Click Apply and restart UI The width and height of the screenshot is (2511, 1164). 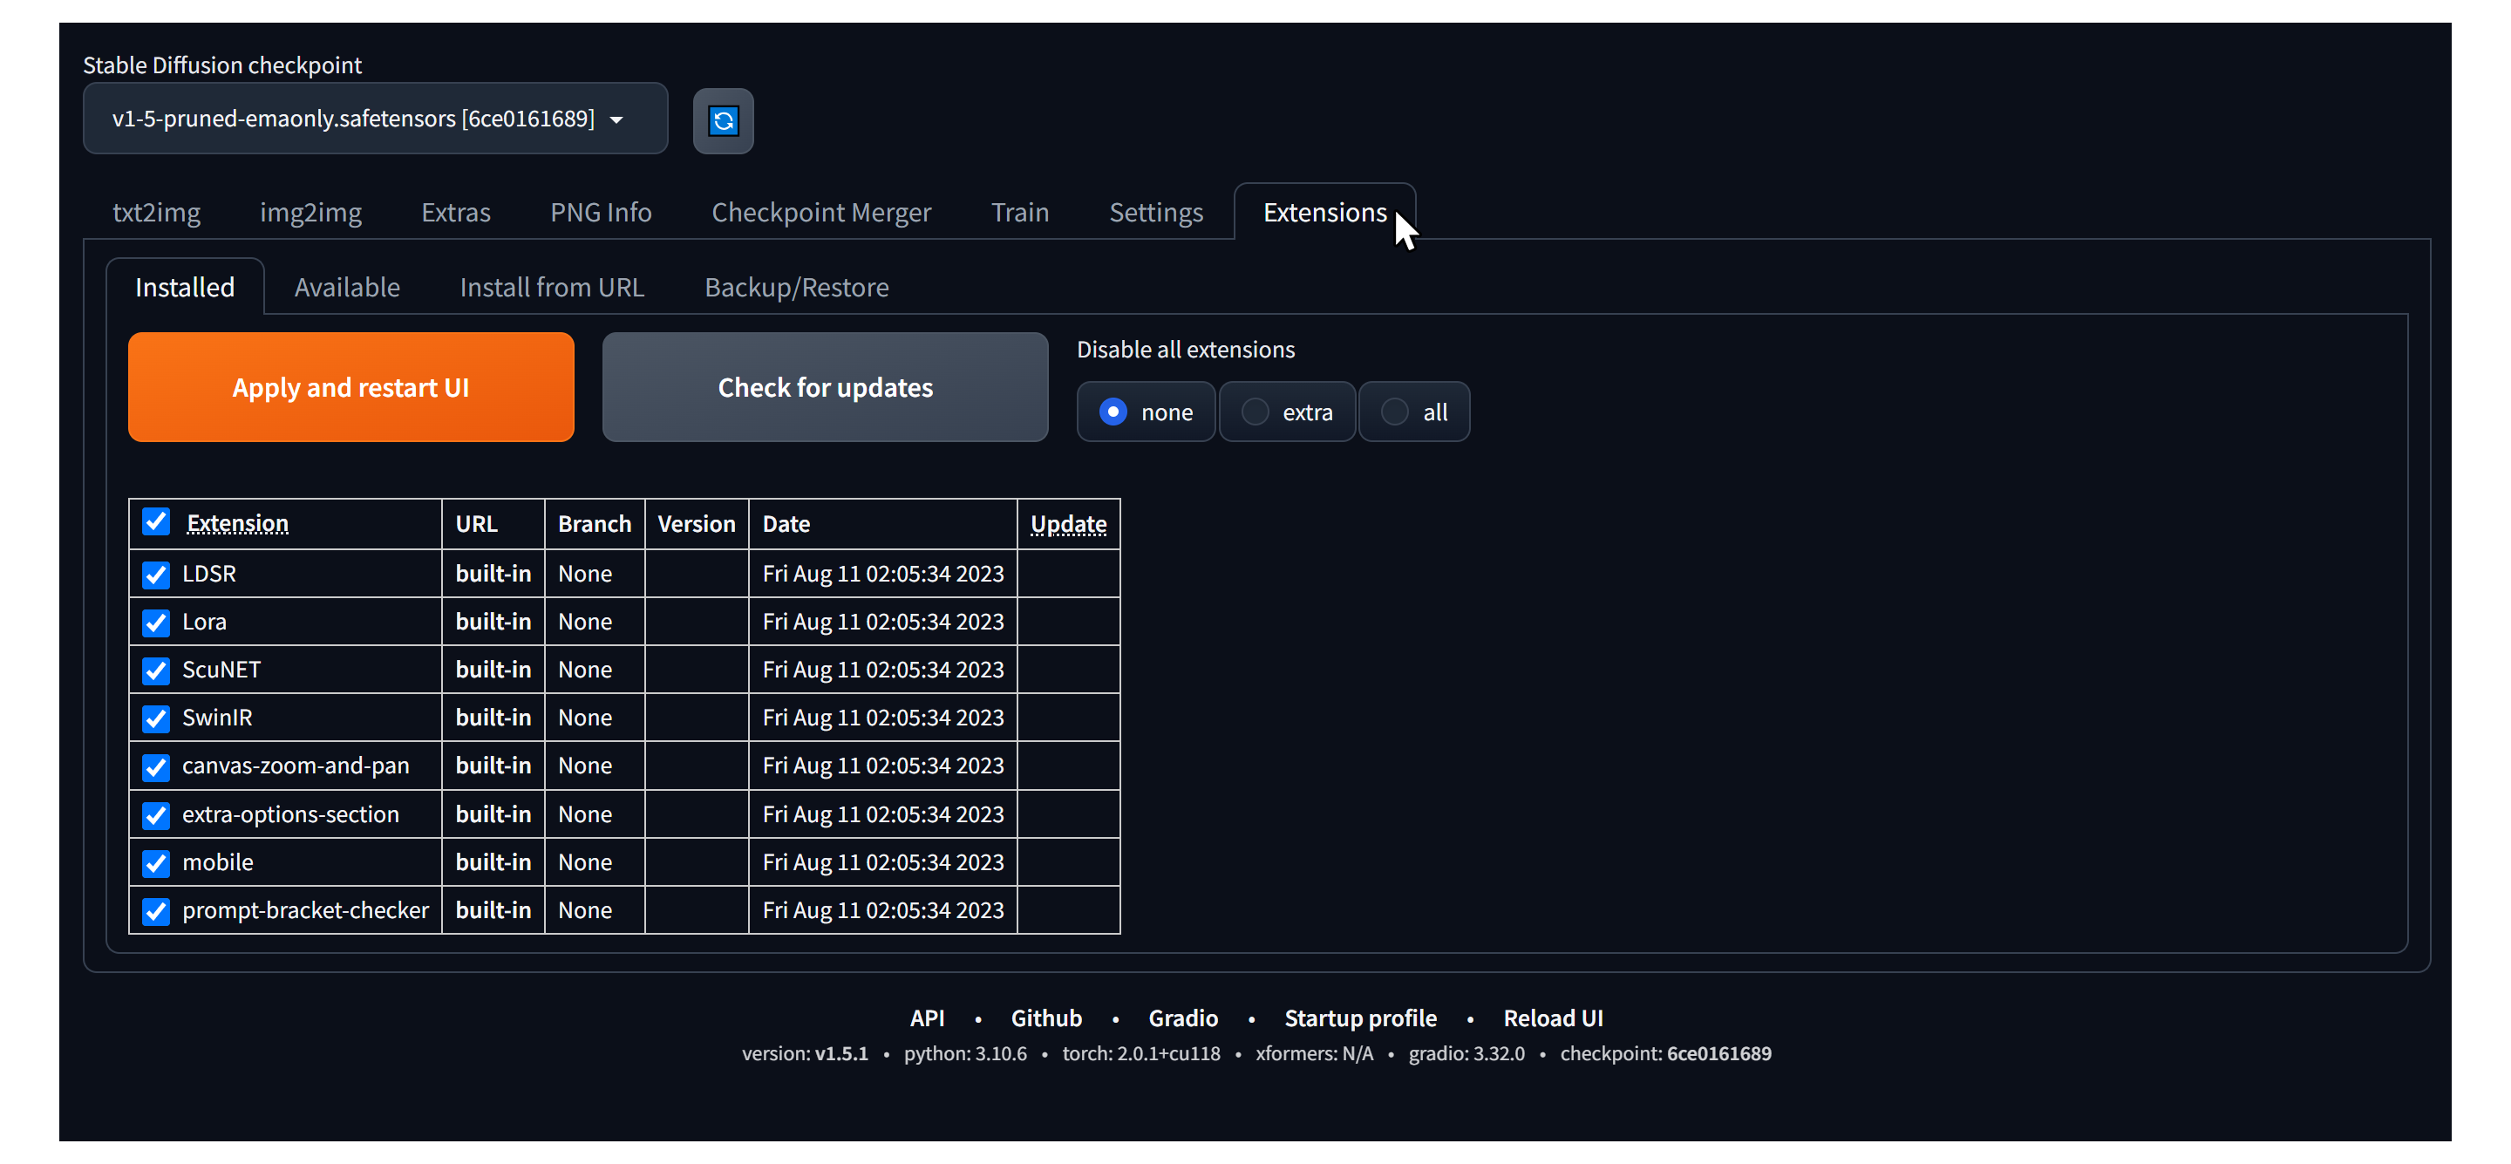point(350,387)
